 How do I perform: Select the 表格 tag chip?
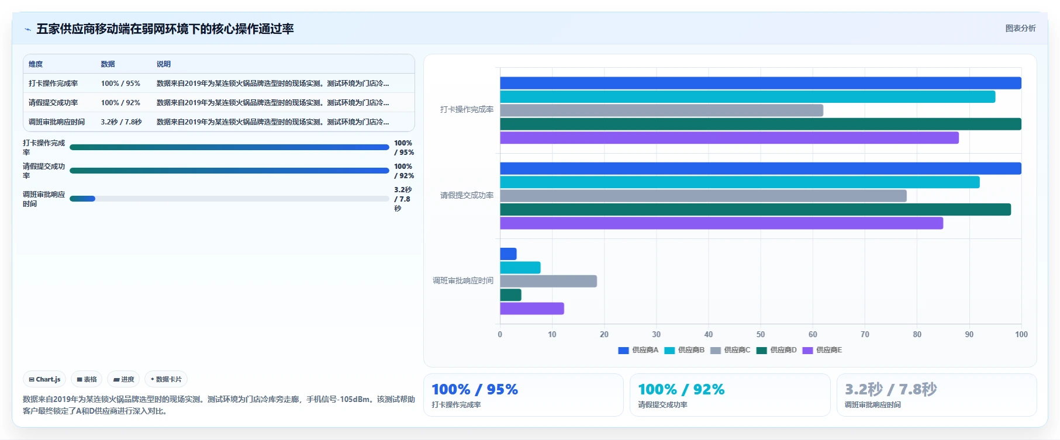point(87,379)
